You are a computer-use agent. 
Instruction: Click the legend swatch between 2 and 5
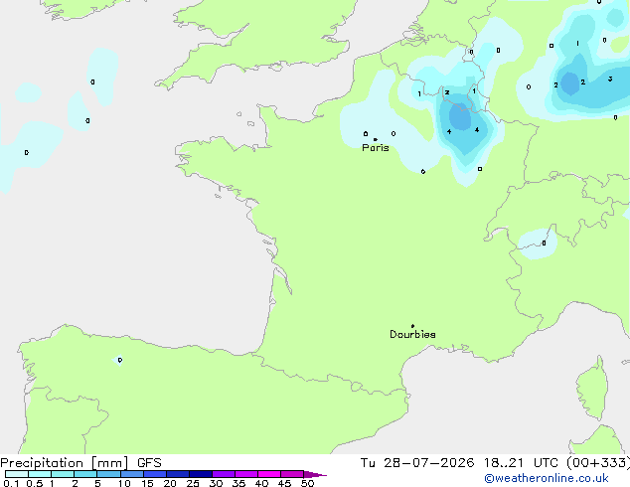point(85,474)
